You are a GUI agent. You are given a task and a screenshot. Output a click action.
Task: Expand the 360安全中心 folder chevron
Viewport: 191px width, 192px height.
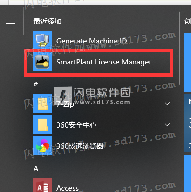pos(167,125)
